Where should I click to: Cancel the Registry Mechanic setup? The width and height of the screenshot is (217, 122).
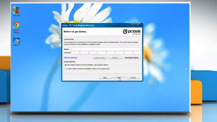pos(133,78)
